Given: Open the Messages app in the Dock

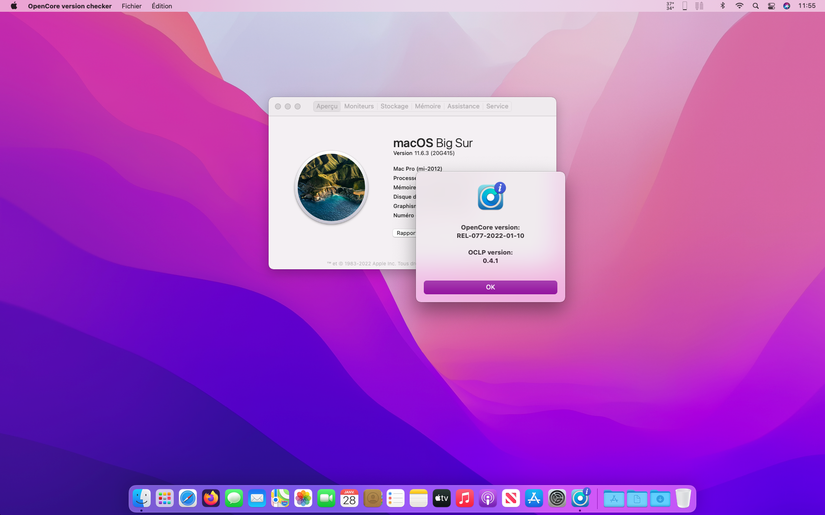Looking at the screenshot, I should [x=234, y=499].
